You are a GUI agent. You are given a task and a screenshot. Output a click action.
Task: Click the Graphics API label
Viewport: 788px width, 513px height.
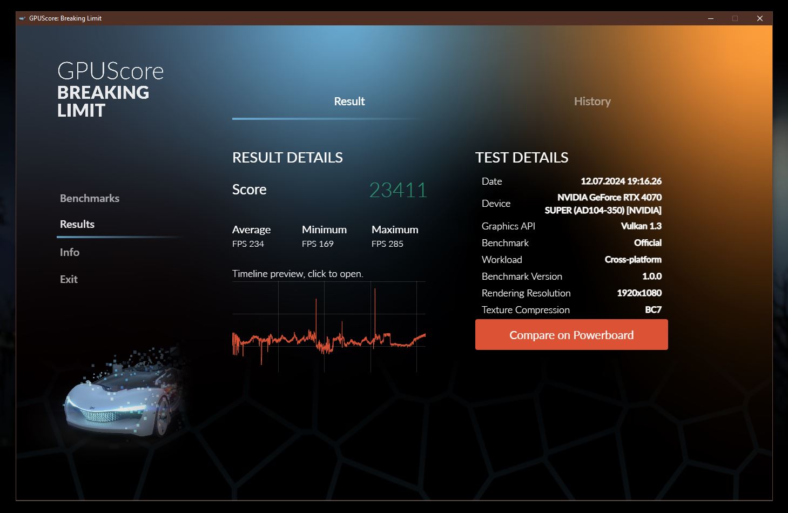point(508,226)
